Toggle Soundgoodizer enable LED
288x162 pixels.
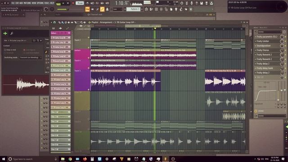click(285, 46)
